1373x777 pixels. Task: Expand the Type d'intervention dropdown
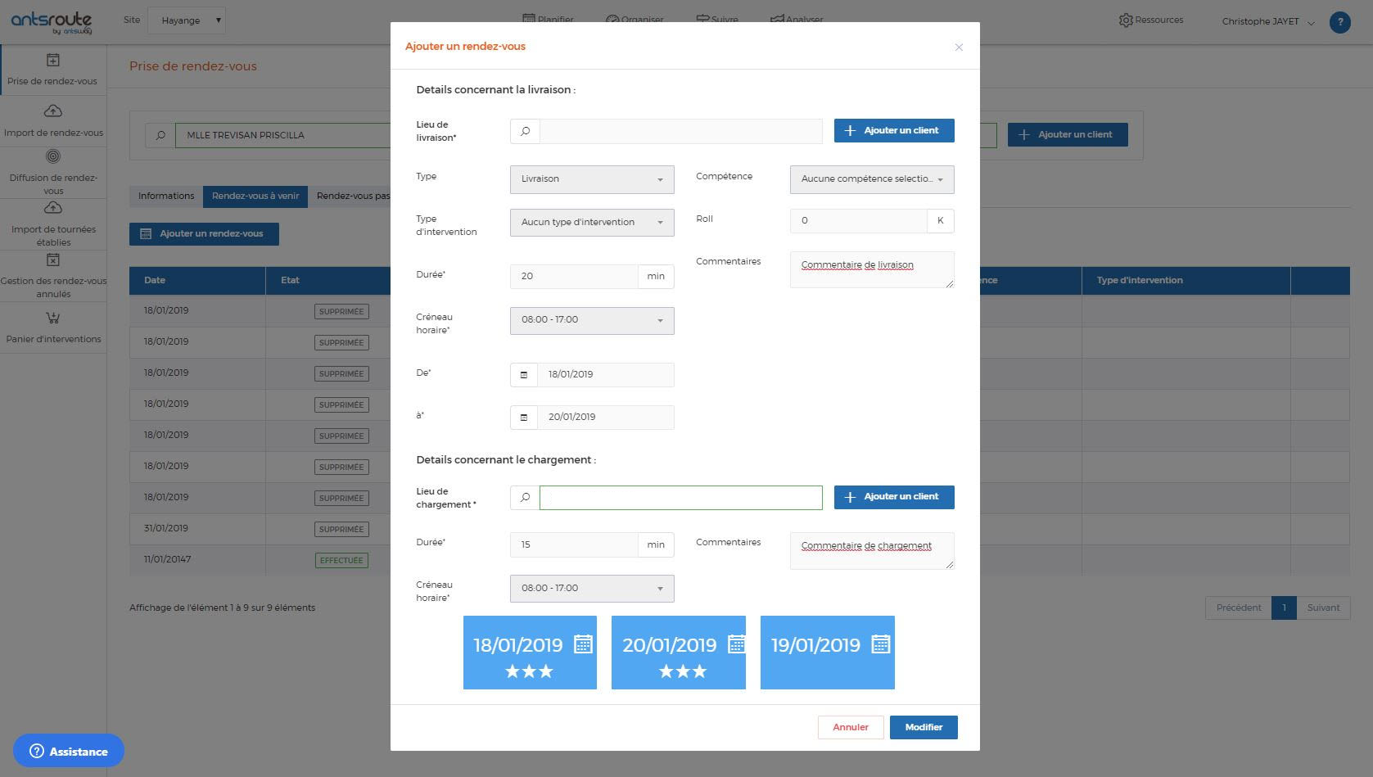click(591, 223)
